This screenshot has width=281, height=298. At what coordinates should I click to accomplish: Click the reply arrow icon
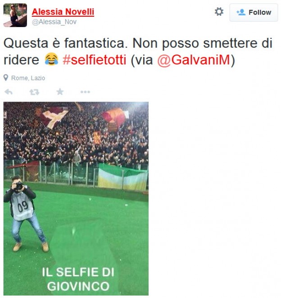point(9,92)
